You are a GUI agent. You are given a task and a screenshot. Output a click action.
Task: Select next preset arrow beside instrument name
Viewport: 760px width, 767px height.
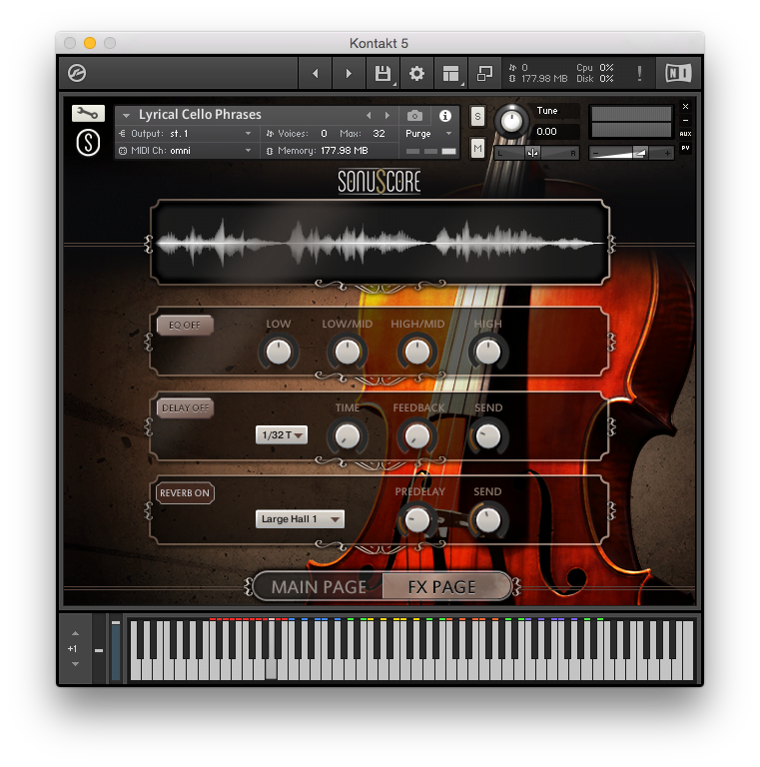point(387,116)
